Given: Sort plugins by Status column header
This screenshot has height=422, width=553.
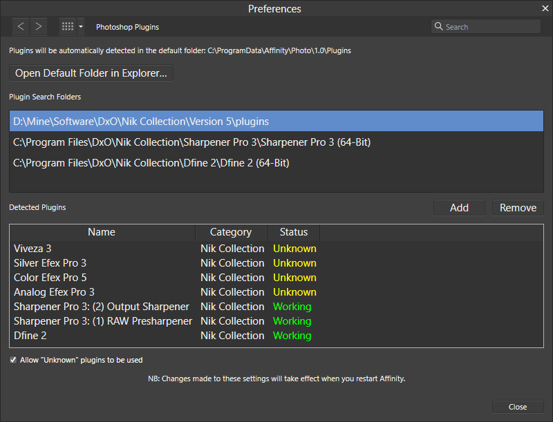Looking at the screenshot, I should 294,232.
